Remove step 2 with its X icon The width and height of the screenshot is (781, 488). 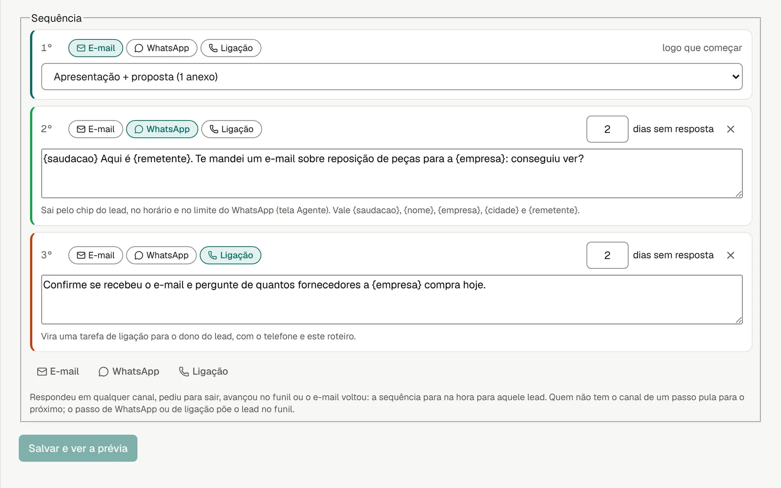pos(731,129)
